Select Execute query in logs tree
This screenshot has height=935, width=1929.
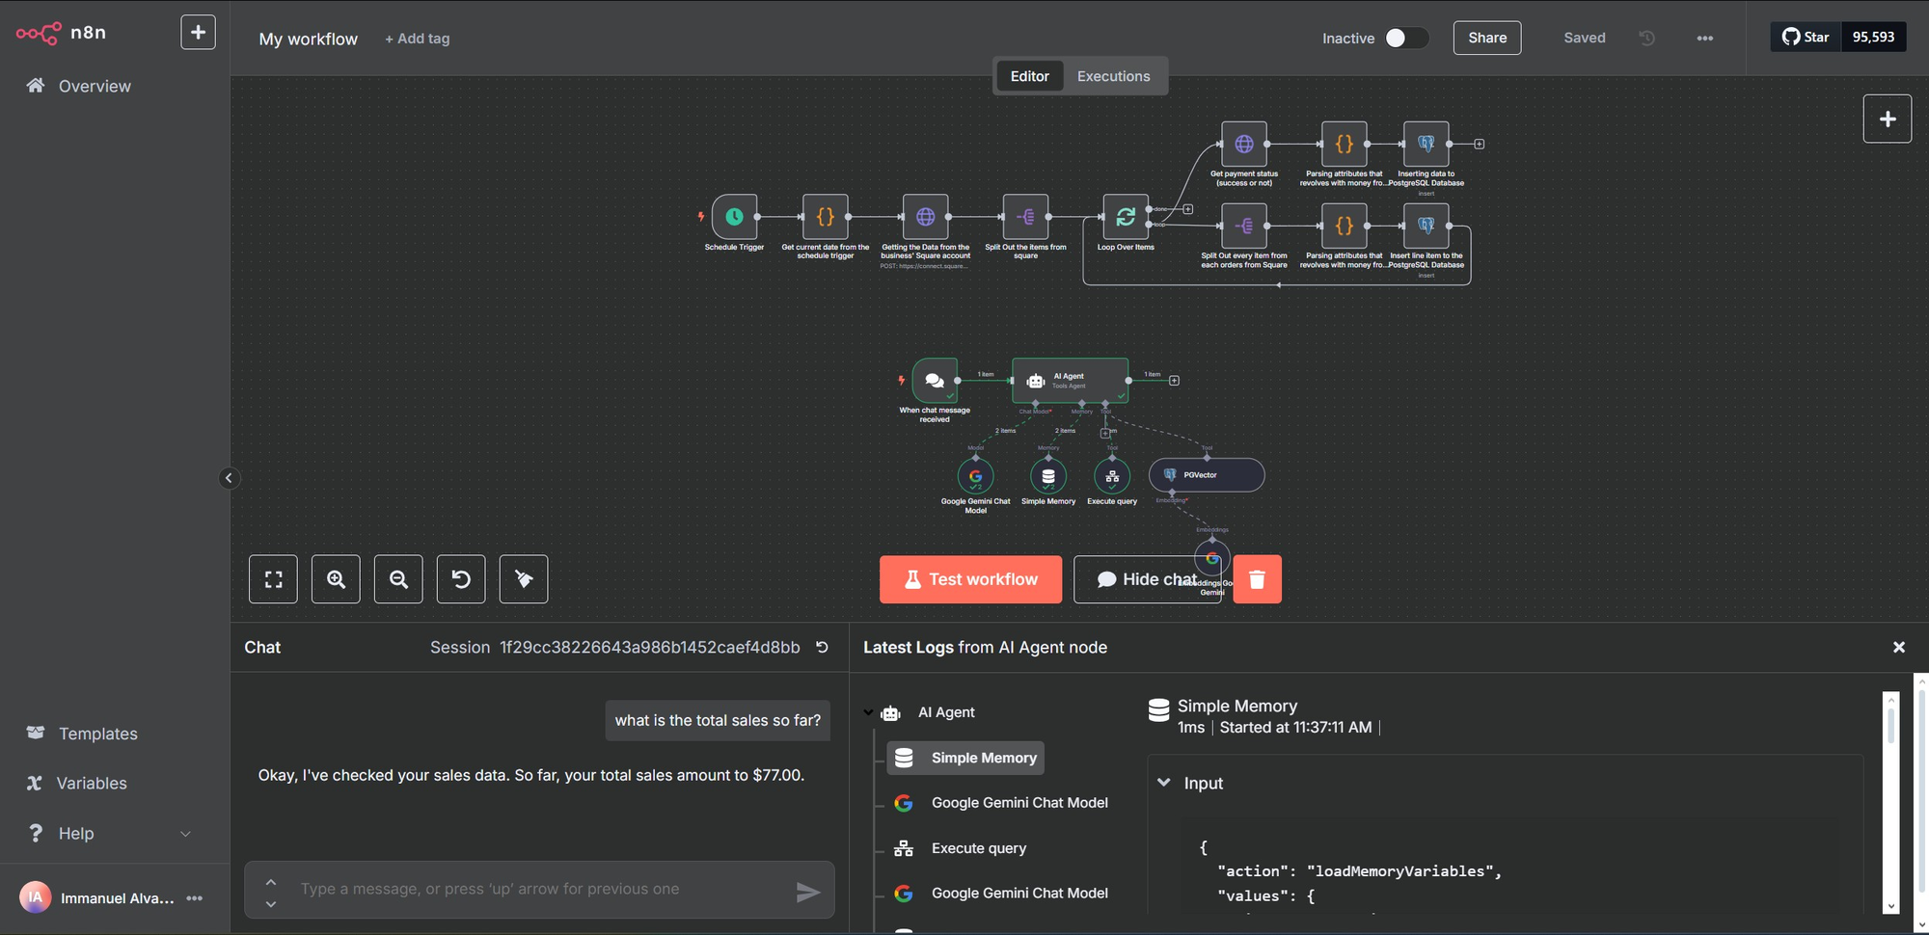pos(961,848)
